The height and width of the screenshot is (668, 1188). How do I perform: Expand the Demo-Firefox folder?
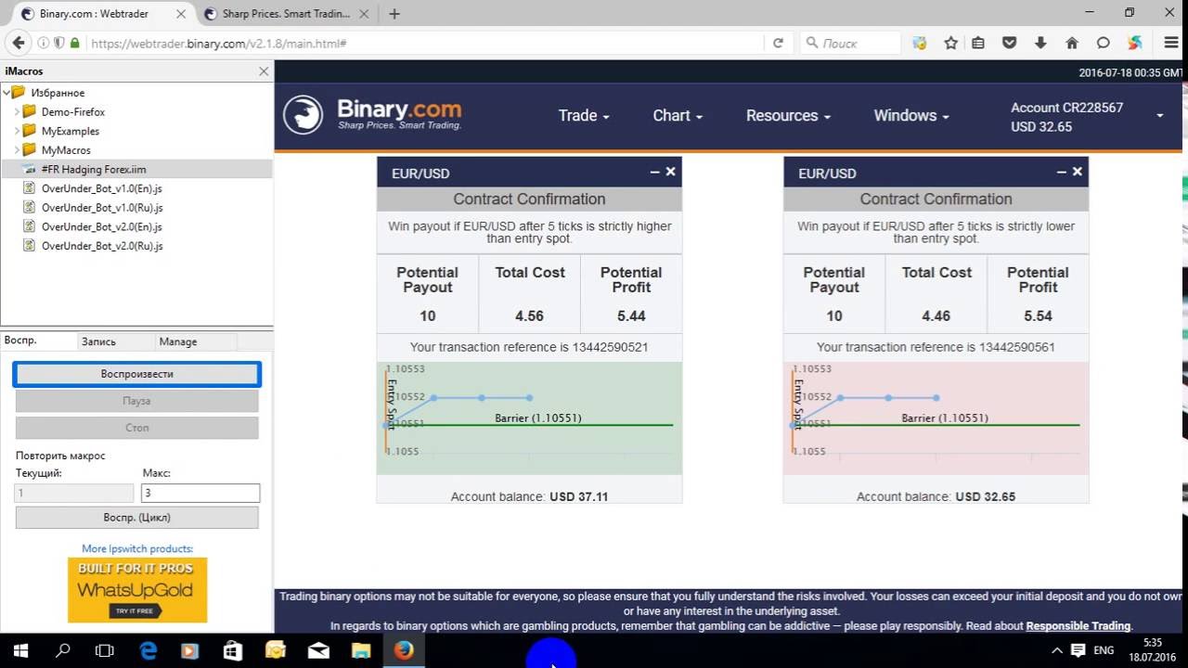point(17,111)
